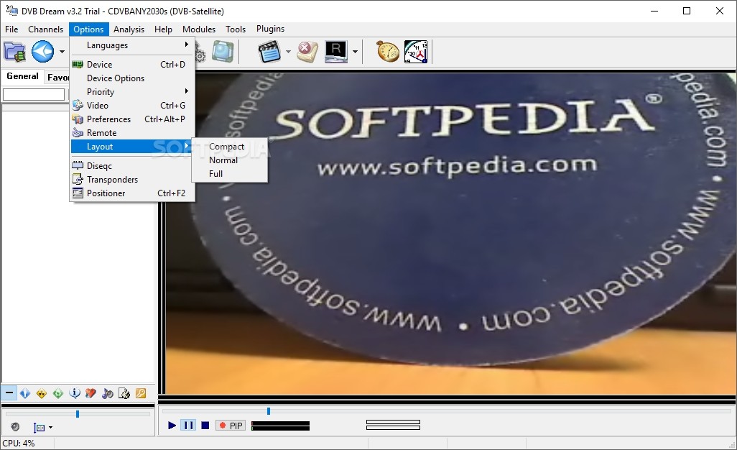This screenshot has height=450, width=737.
Task: Click the yellow diamond radiation icon
Action: (42, 393)
